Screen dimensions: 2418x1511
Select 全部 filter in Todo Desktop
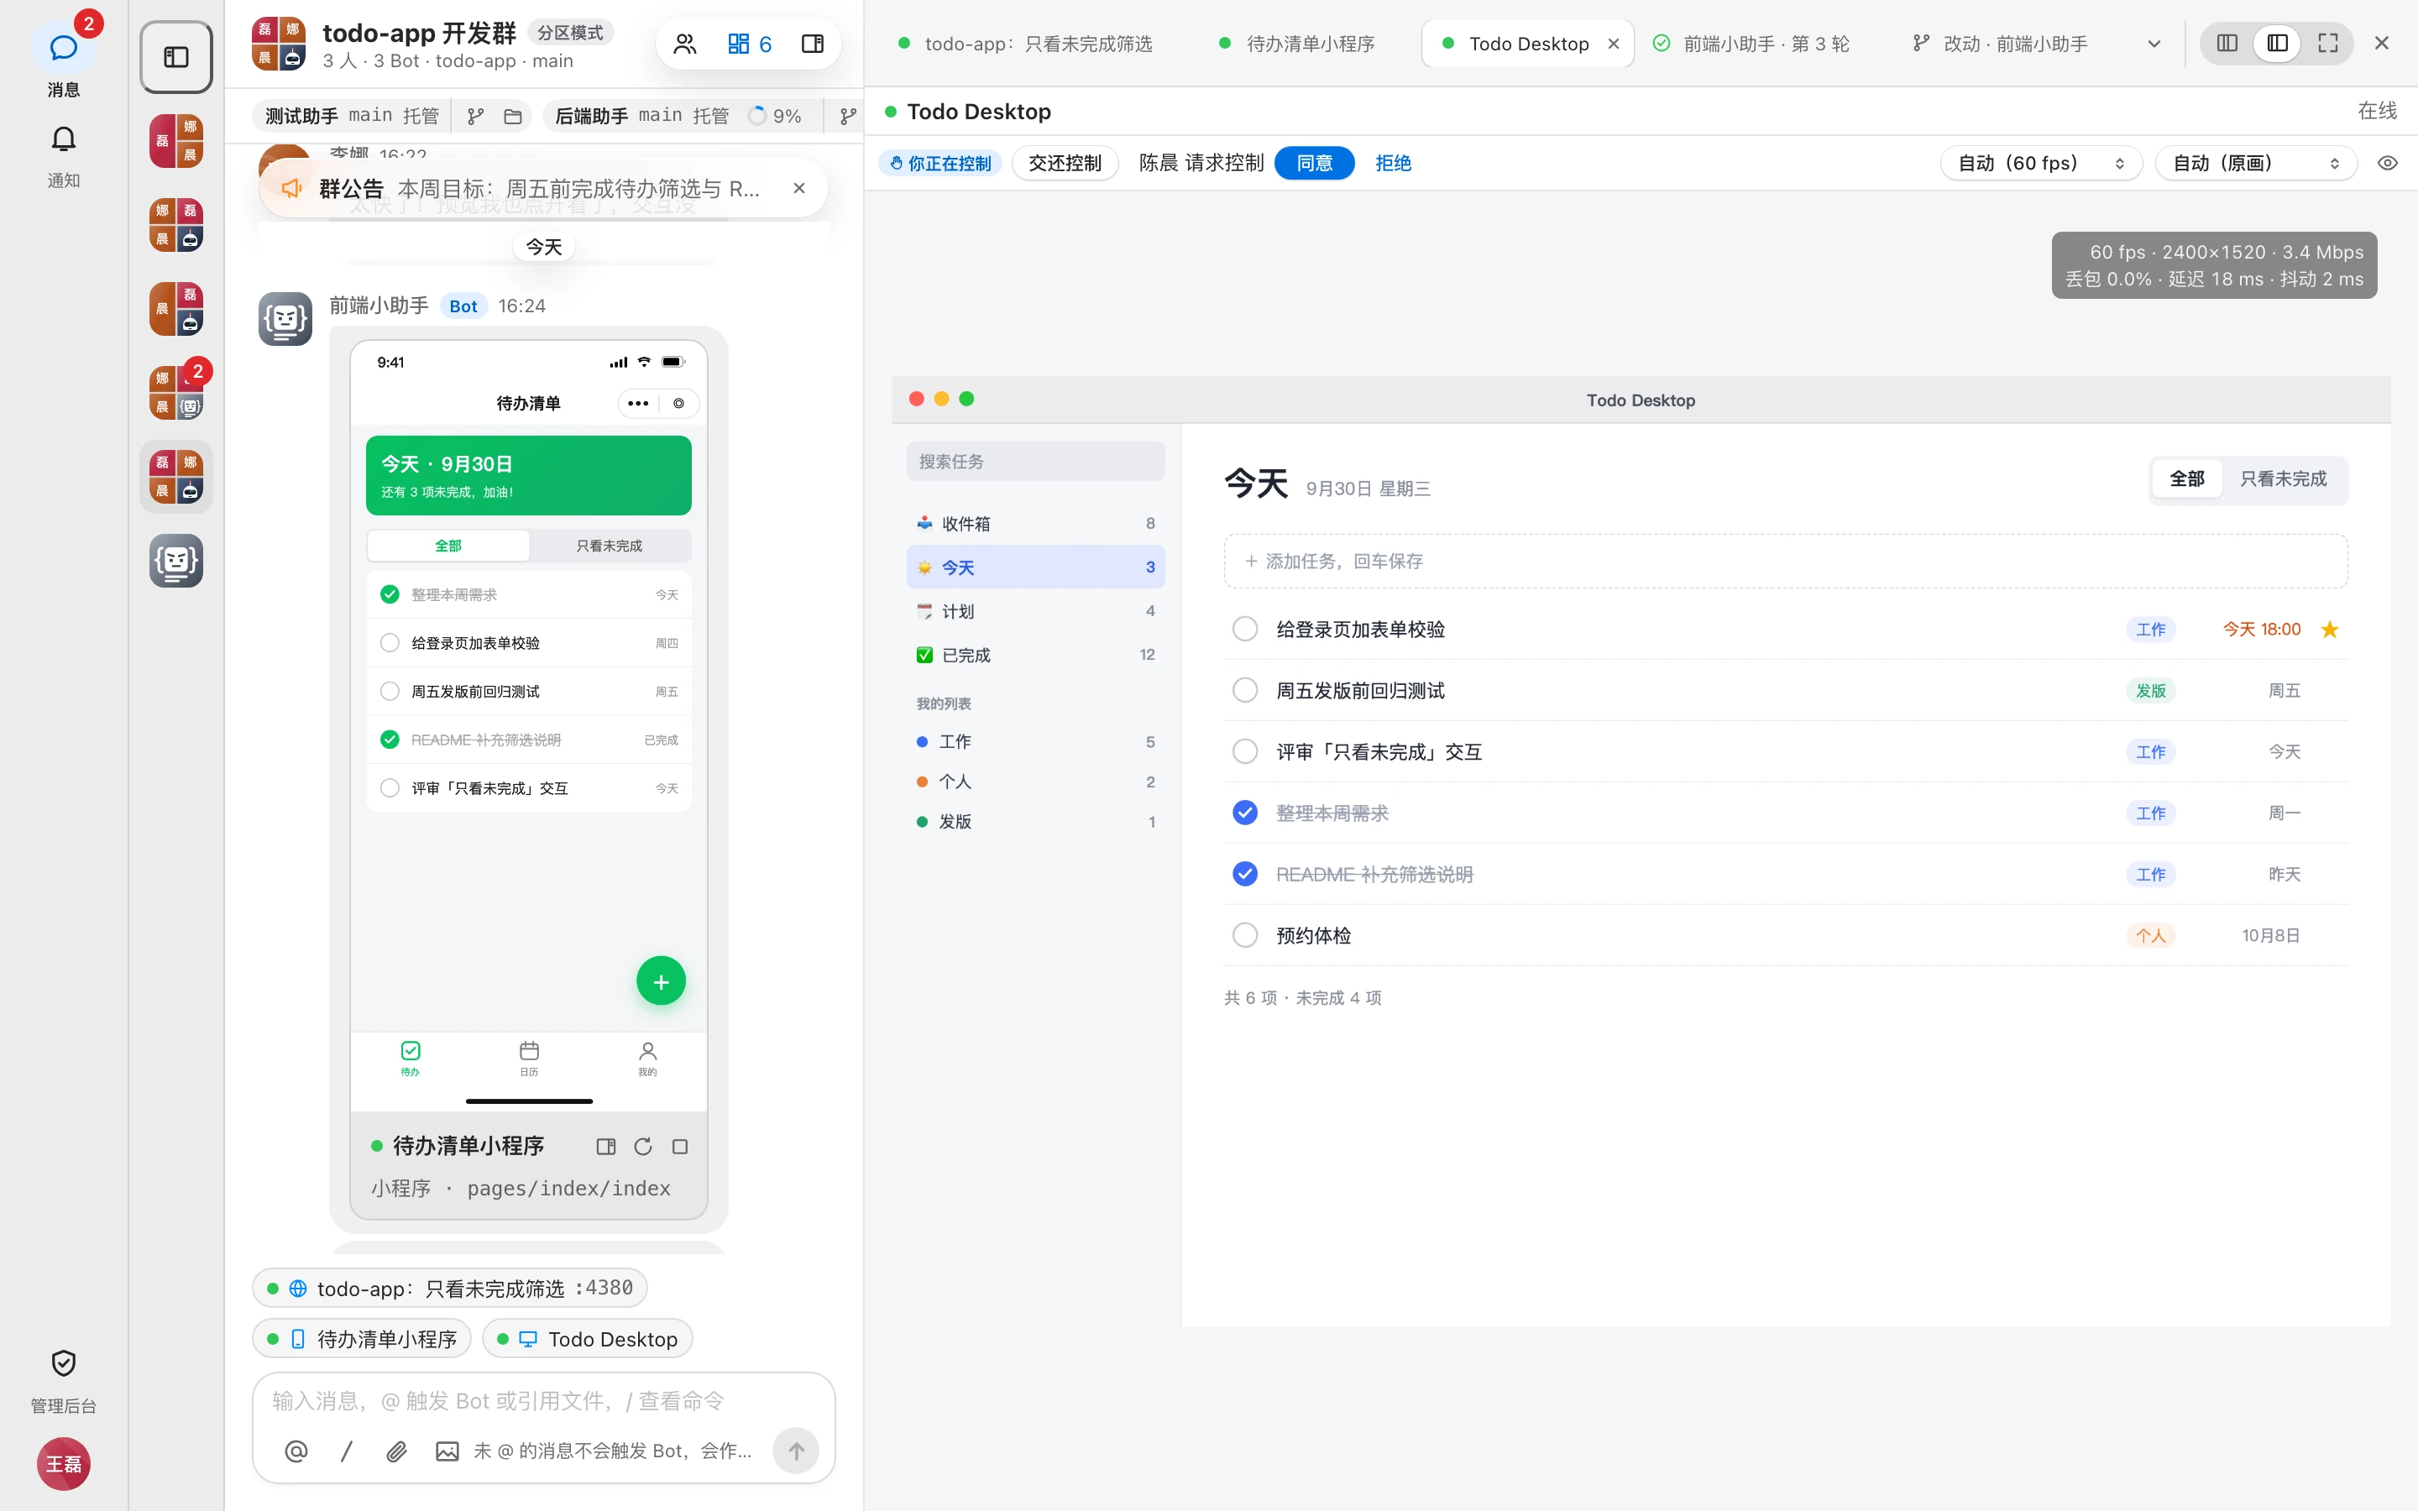[x=2186, y=478]
